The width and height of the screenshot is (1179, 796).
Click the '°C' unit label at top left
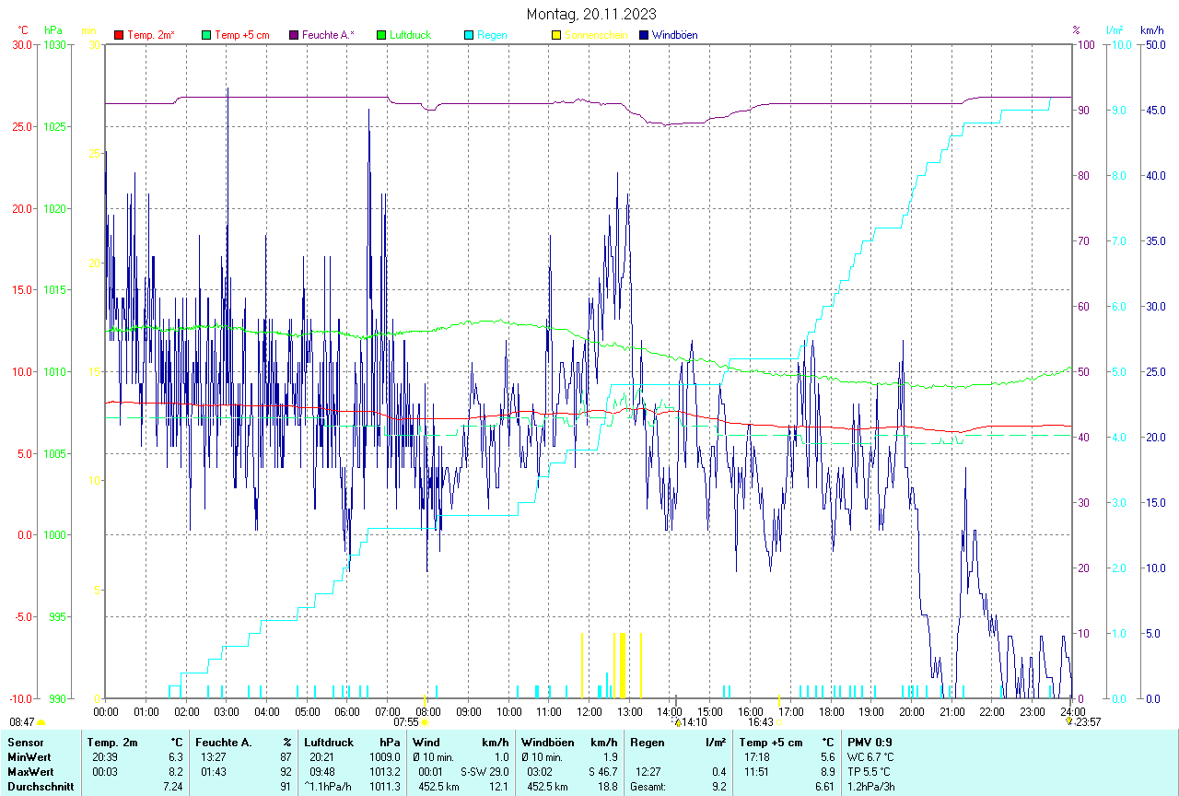(x=23, y=30)
